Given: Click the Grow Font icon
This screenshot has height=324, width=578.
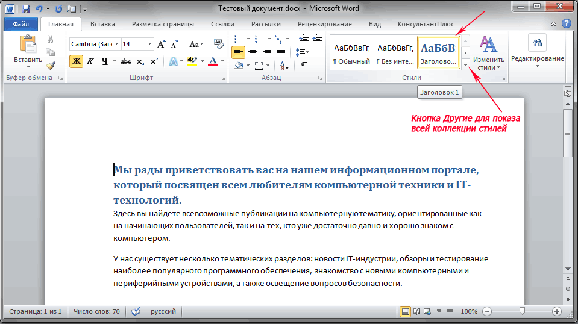Looking at the screenshot, I should pyautogui.click(x=161, y=45).
